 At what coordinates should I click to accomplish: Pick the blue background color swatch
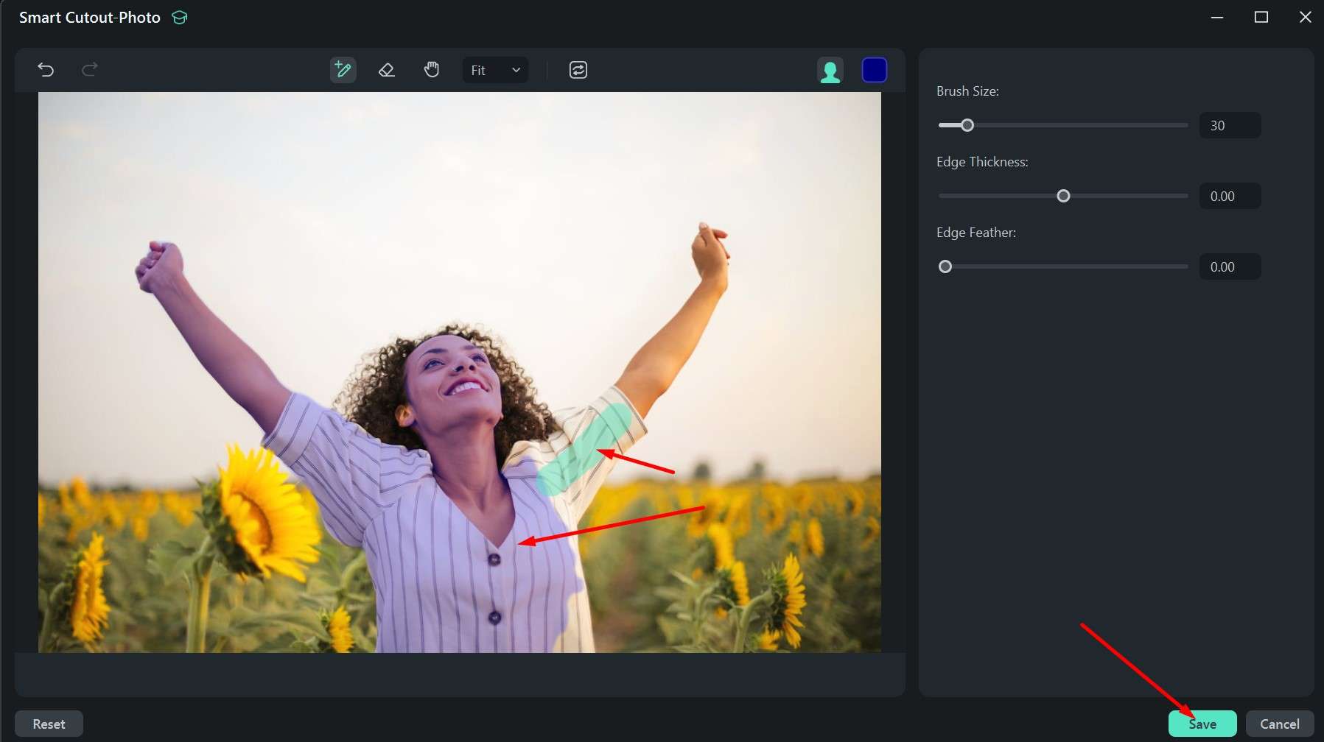(875, 70)
